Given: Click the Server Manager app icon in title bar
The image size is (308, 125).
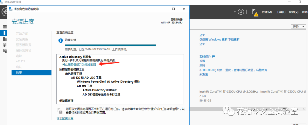Looking at the screenshot, I should pos(2,2).
